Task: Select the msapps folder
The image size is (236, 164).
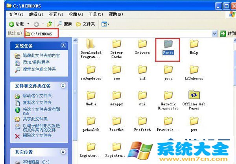Action: pos(117,98)
